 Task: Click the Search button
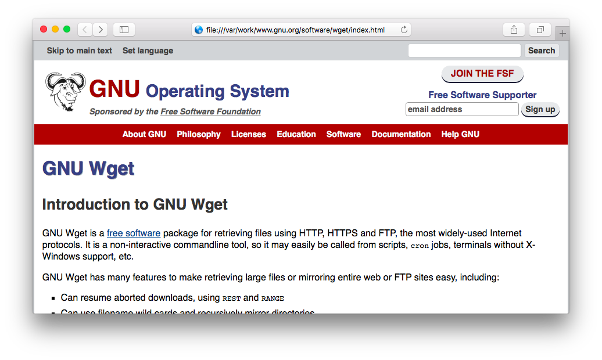coord(541,51)
